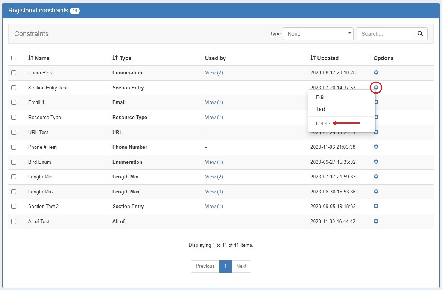Image resolution: width=442 pixels, height=290 pixels.
Task: Open gear options for Phone # Test
Action: 376,147
